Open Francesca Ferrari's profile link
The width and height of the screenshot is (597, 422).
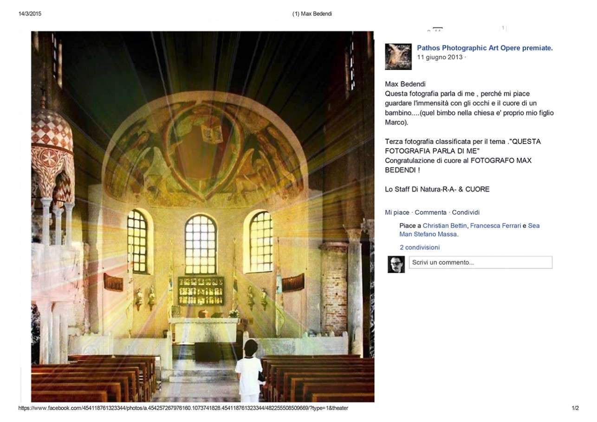pos(495,226)
